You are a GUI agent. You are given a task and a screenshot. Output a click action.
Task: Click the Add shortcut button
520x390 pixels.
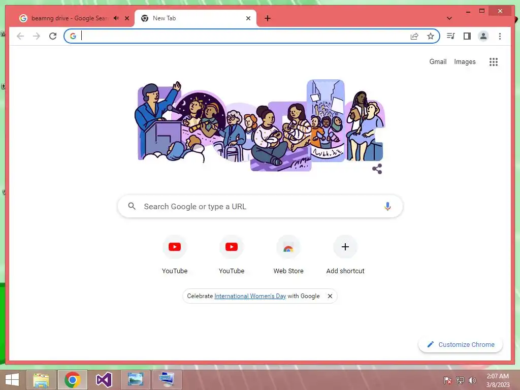[345, 255]
